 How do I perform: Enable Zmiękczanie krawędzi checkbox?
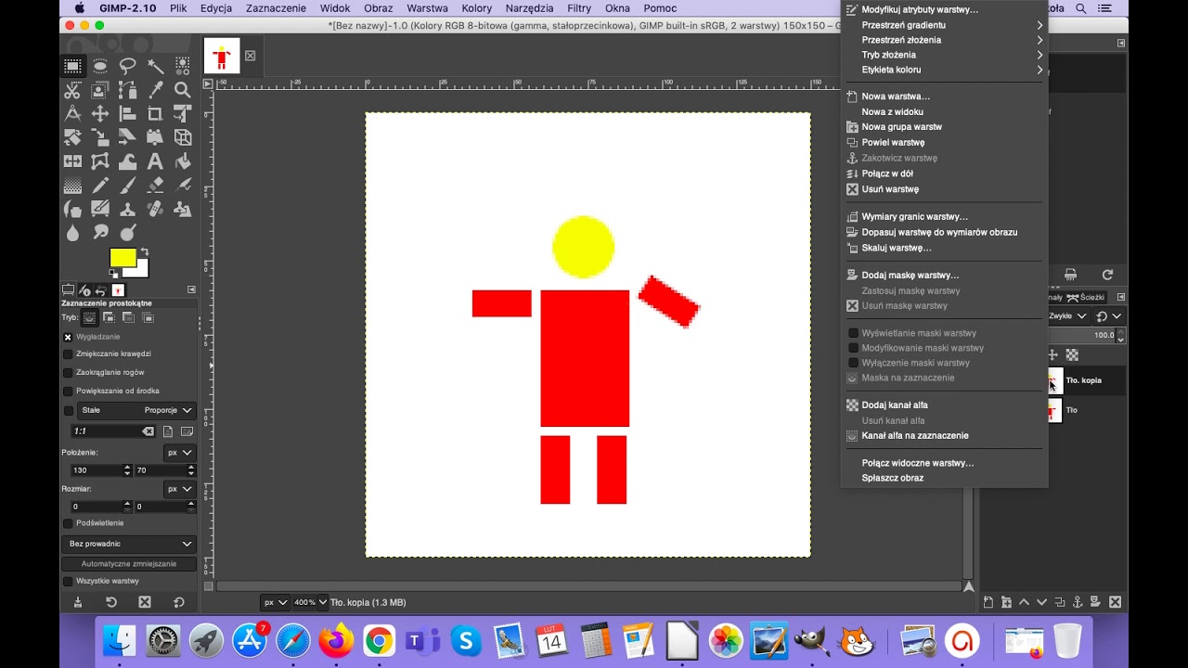coord(68,353)
